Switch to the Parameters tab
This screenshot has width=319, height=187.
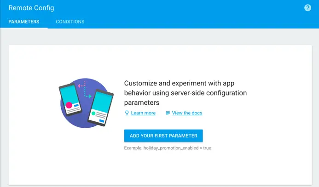point(23,22)
